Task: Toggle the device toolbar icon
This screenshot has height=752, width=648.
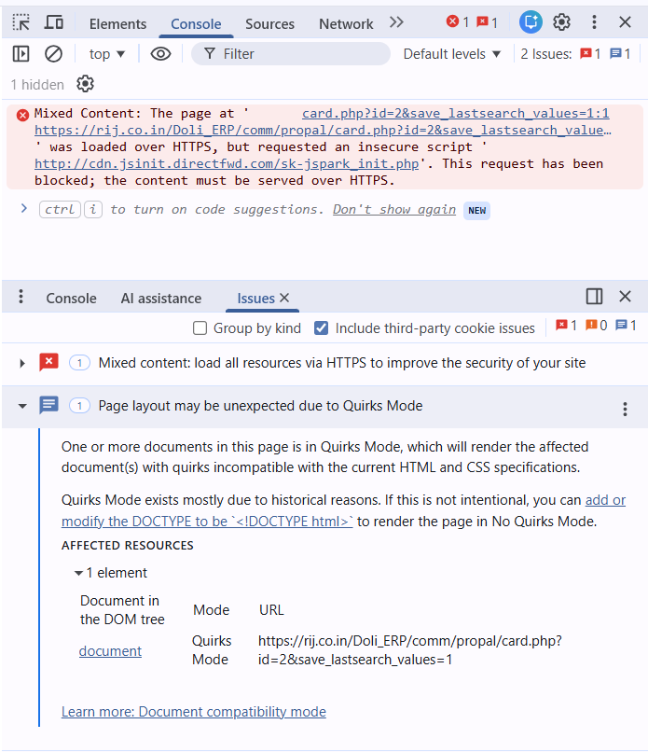Action: pyautogui.click(x=54, y=22)
